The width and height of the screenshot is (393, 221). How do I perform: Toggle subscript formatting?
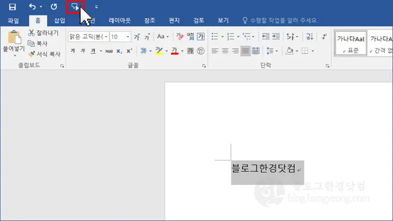[x=119, y=51]
